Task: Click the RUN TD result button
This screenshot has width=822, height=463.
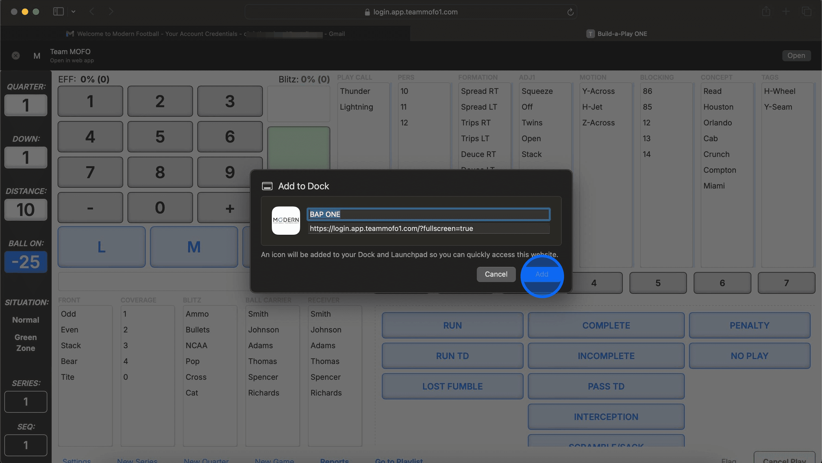Action: click(452, 356)
